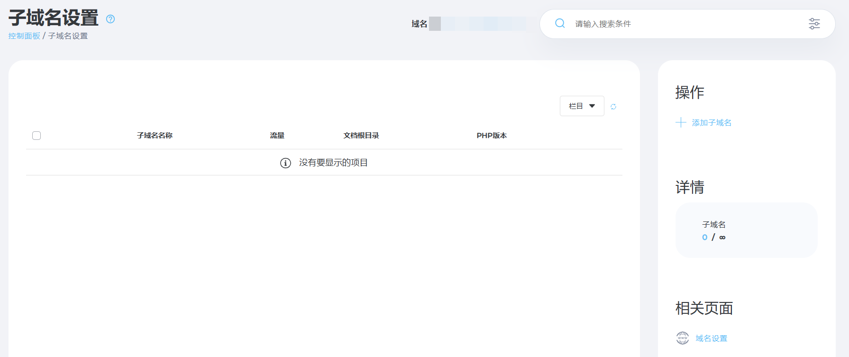Sort by 流量 column header
This screenshot has height=357, width=849.
point(277,136)
